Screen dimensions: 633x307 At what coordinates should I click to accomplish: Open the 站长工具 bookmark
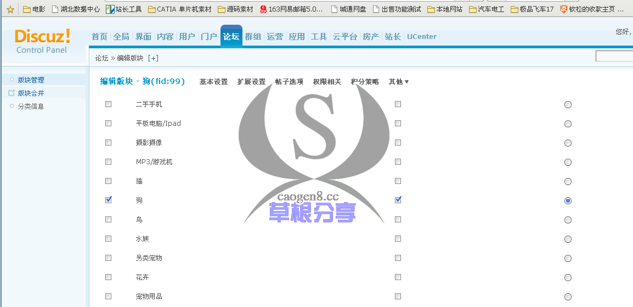point(124,9)
